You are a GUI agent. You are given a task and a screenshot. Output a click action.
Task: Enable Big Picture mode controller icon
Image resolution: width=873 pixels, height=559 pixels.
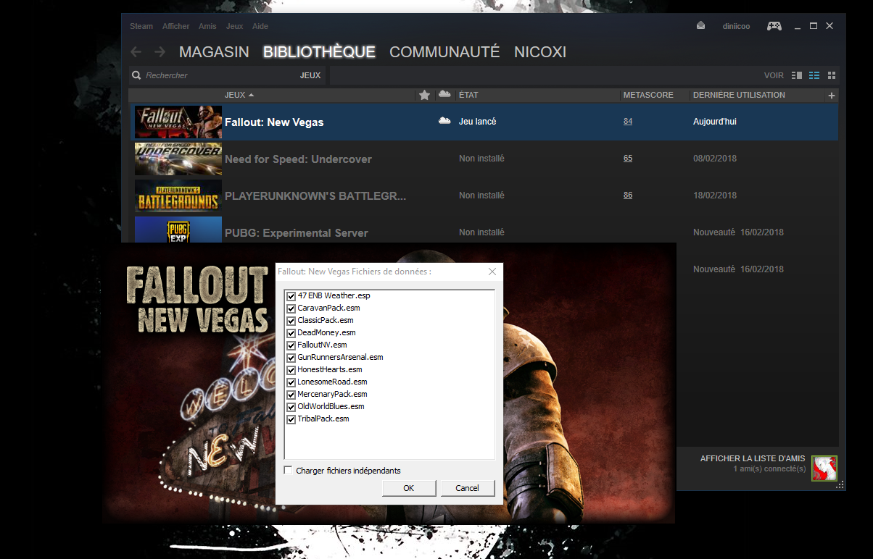pos(774,26)
